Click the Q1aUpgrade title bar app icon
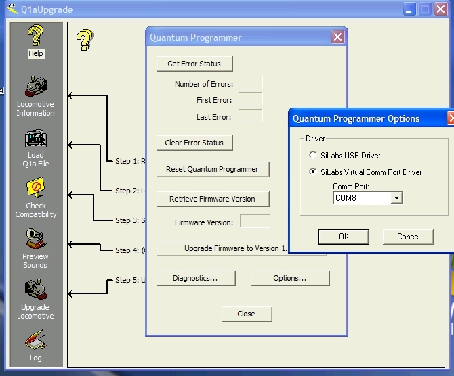Screen dimensions: 454x376 click(x=12, y=9)
